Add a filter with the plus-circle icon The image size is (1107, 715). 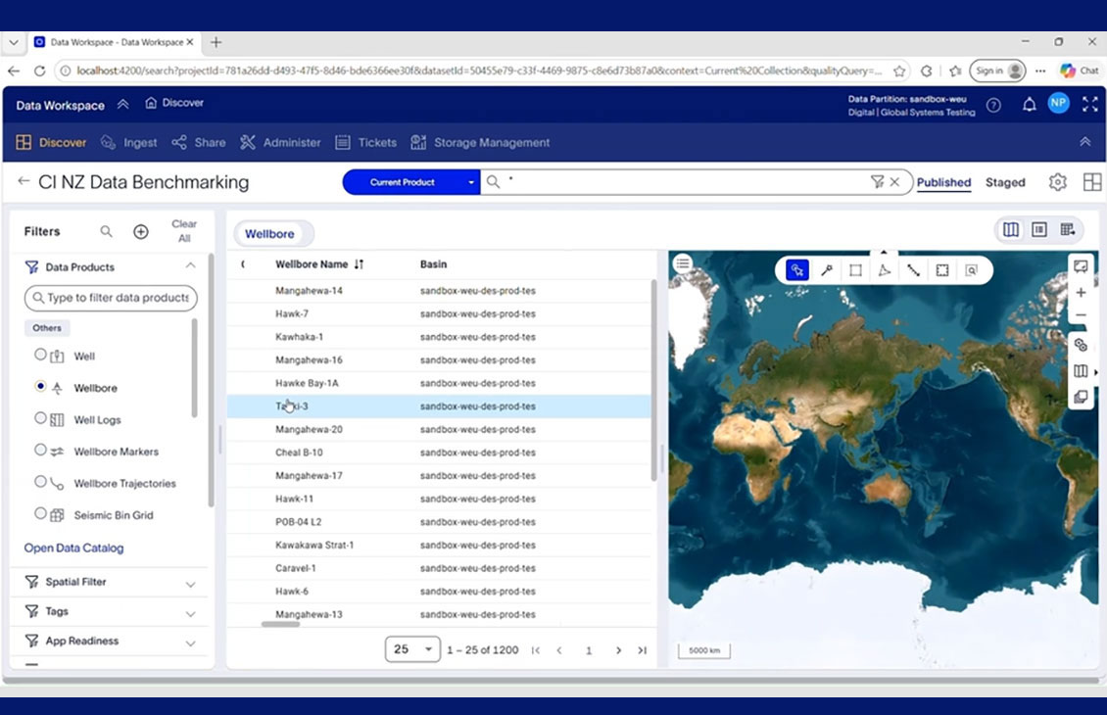tap(141, 231)
